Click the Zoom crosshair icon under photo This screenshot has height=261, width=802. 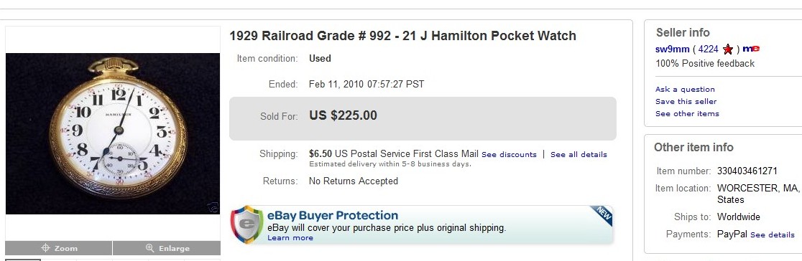[x=45, y=248]
